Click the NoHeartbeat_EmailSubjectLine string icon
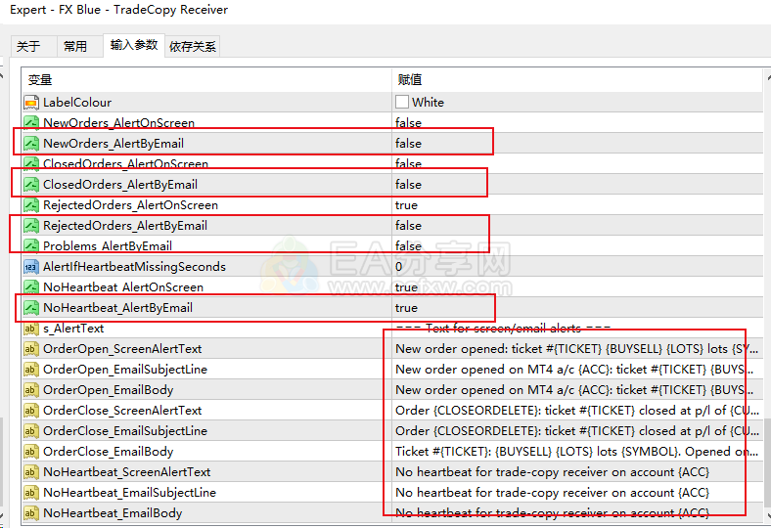771x528 pixels. [31, 493]
